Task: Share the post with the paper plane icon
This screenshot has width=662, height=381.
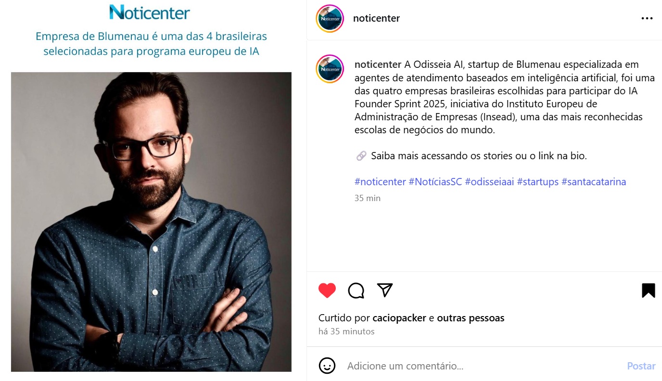Action: coord(385,290)
